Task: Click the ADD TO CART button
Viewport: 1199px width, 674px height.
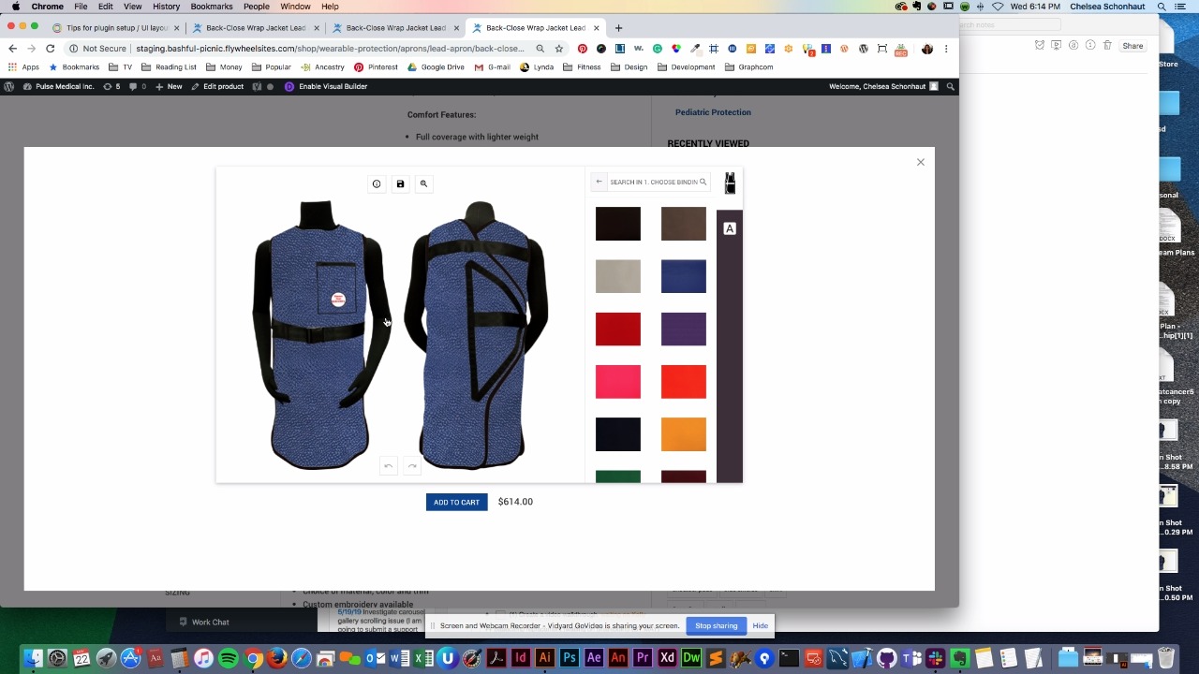Action: coord(456,502)
